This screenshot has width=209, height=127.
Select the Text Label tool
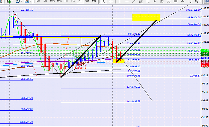(x=162, y=1)
